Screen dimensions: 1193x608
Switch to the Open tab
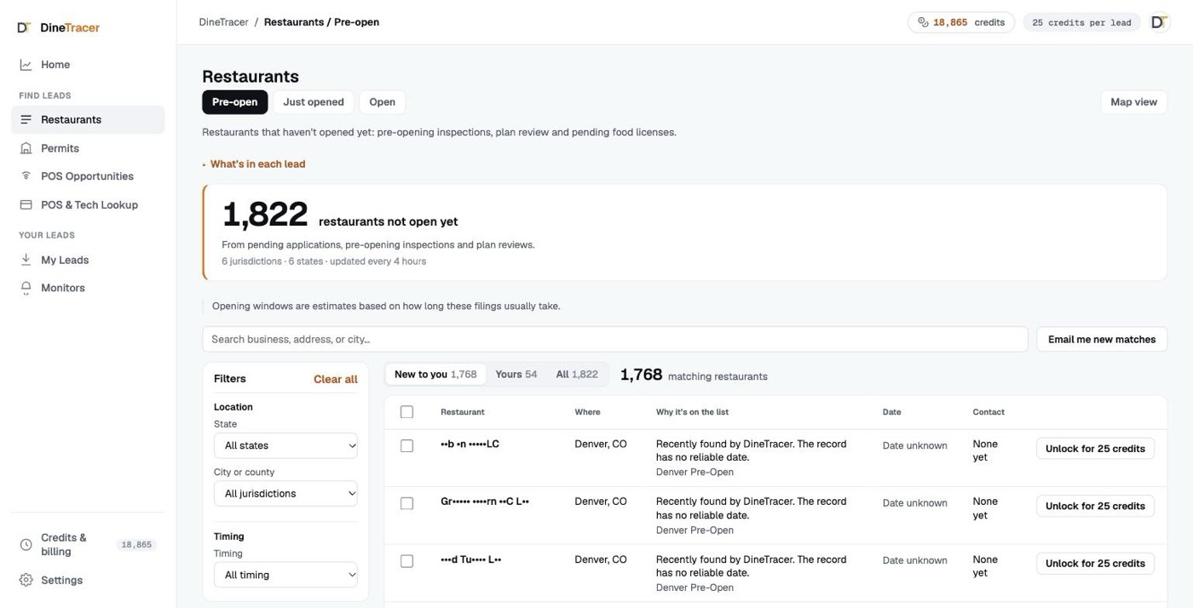coord(382,102)
